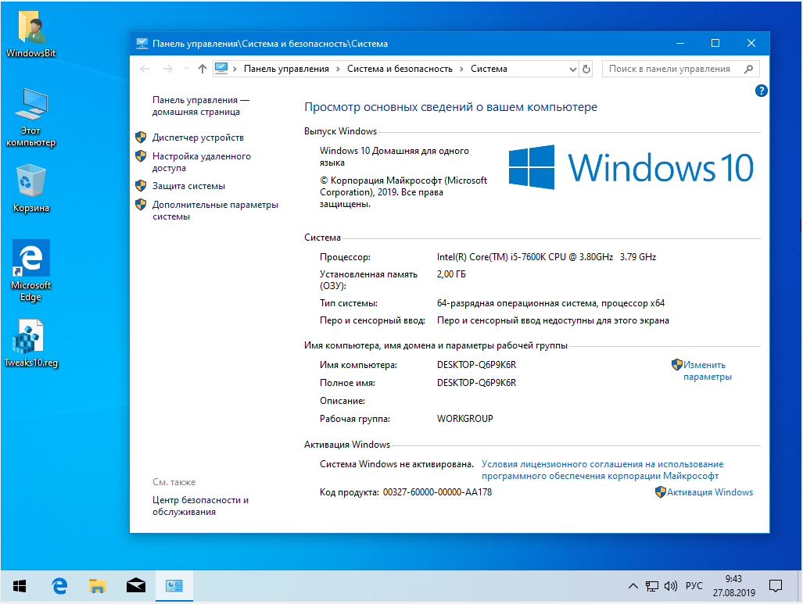Open Центр безопасности и обслуживания link
Screen dimensions: 803x604
click(x=200, y=506)
